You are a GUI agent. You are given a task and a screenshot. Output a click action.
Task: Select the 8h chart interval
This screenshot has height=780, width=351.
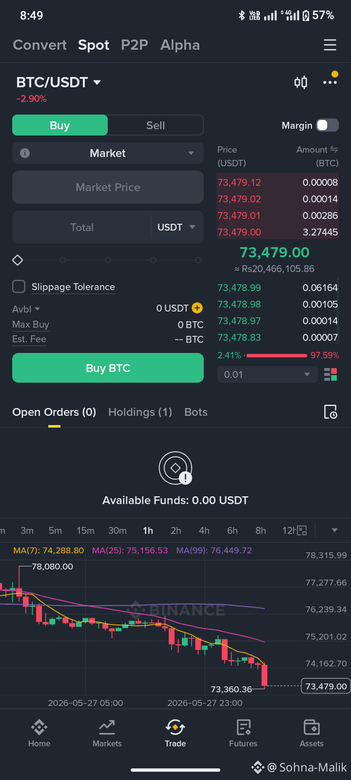point(261,530)
